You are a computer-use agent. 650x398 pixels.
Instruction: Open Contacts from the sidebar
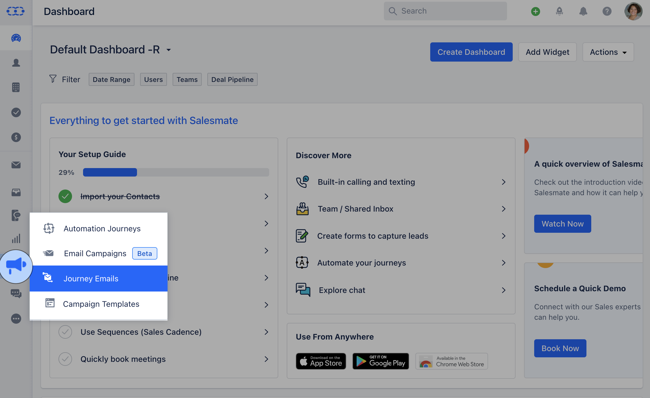tap(16, 63)
